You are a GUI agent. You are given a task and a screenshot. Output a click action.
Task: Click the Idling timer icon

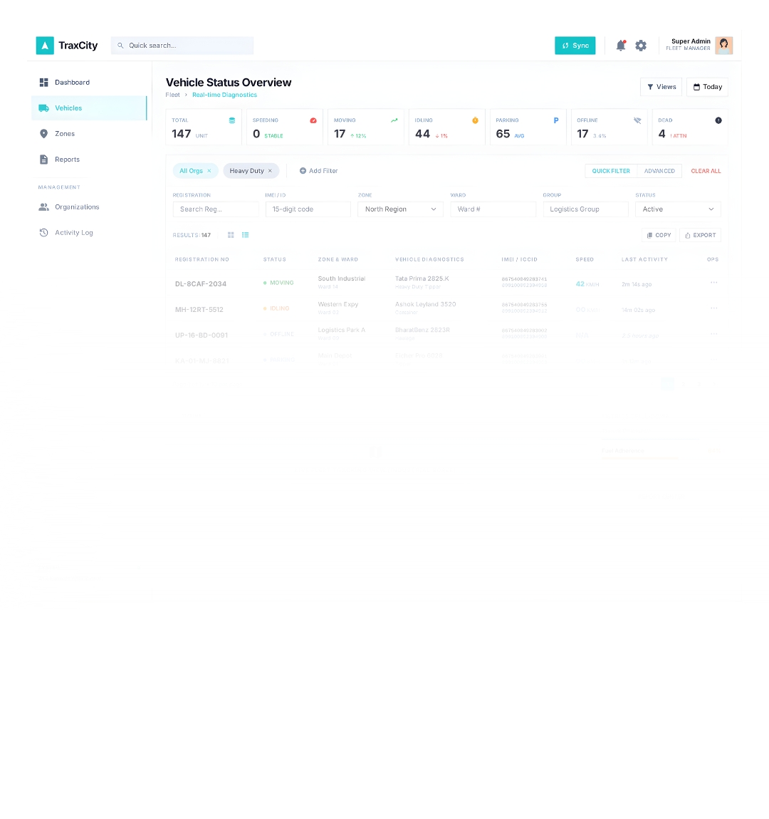(475, 120)
